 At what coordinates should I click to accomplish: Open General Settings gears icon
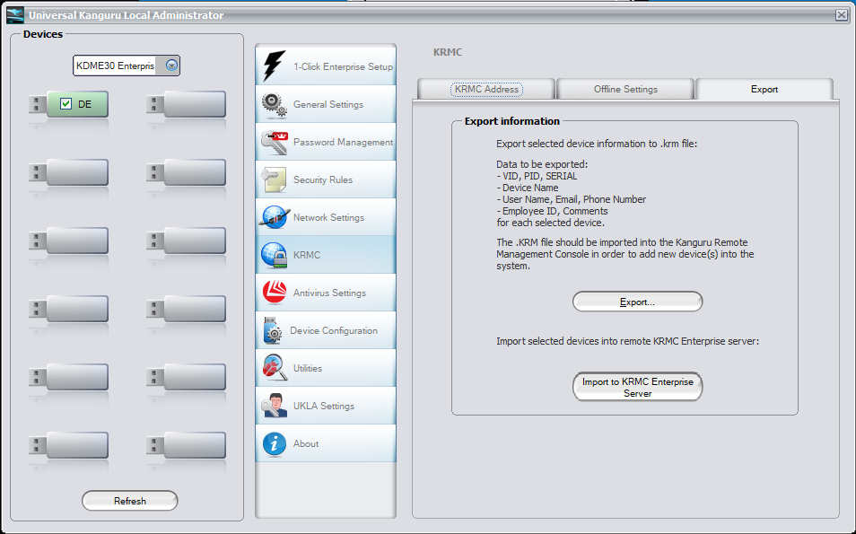click(x=274, y=104)
